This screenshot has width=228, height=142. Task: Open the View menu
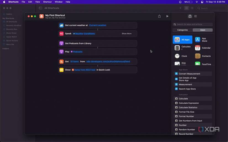(x=38, y=2)
